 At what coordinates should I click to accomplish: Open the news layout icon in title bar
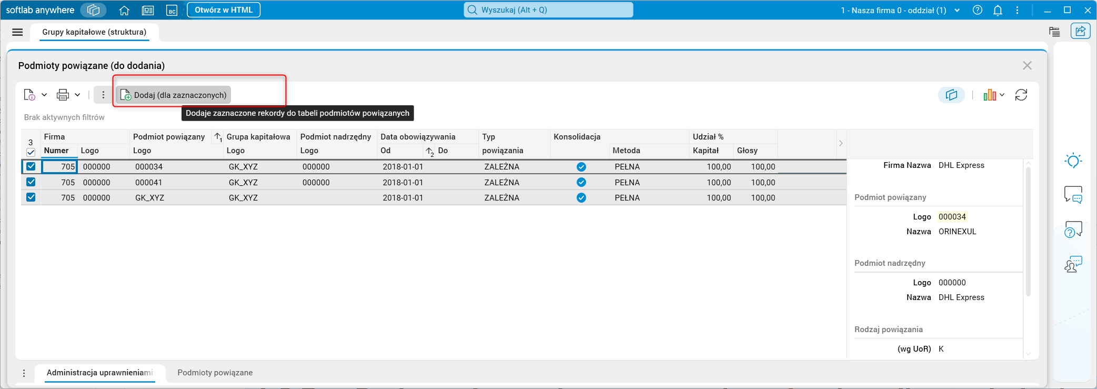coord(148,10)
